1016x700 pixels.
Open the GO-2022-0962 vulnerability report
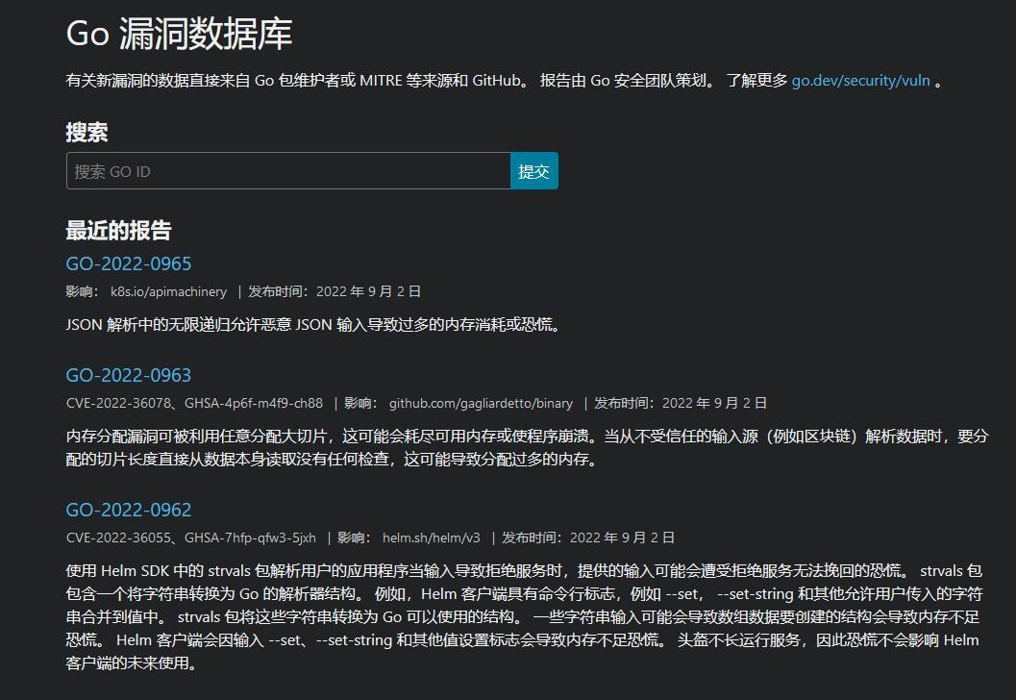(128, 510)
